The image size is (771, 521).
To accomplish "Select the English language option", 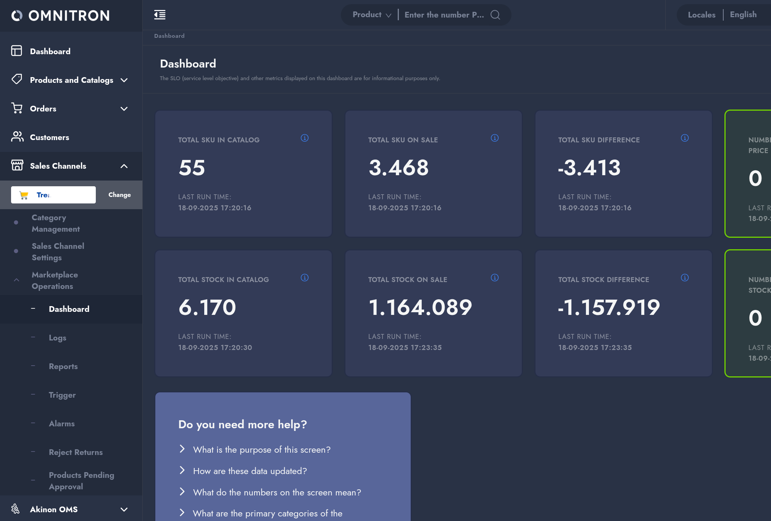I will (743, 15).
